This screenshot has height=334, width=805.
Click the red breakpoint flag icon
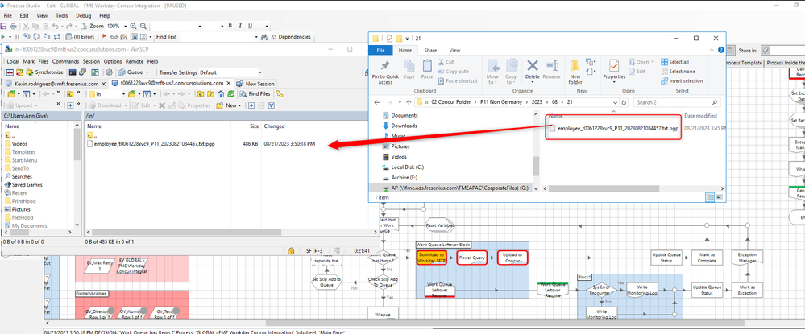(x=104, y=37)
